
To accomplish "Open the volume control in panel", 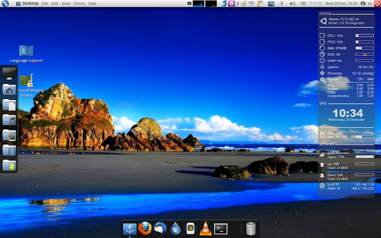I will [x=292, y=3].
